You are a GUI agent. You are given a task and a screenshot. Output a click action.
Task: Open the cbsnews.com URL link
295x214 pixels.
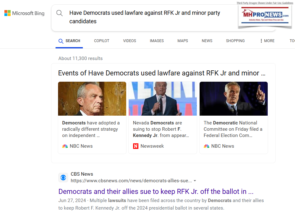click(131, 181)
